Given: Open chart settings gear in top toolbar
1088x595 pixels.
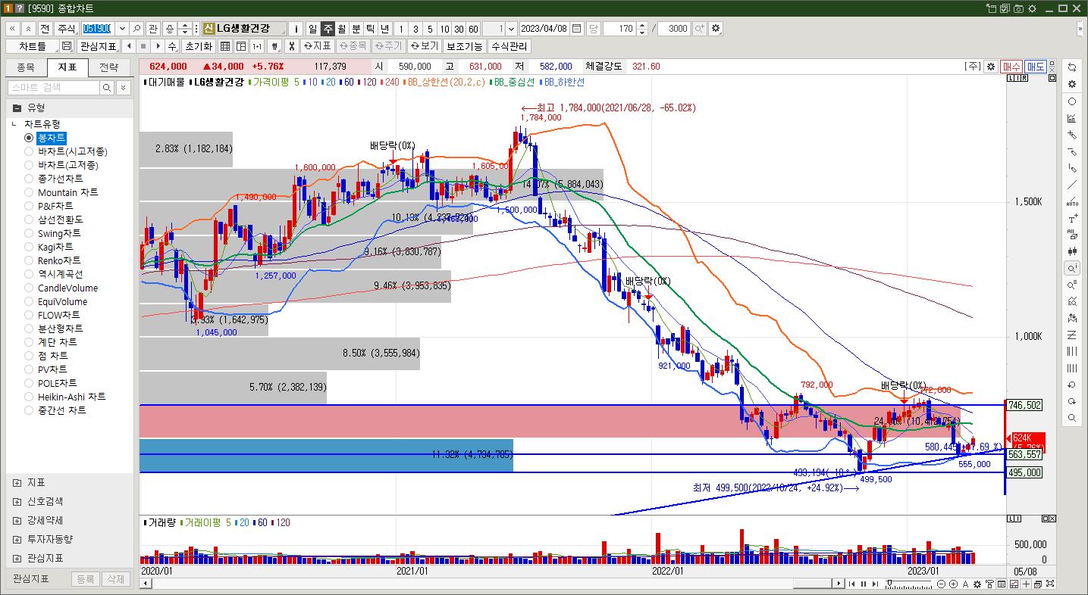Looking at the screenshot, I should (x=716, y=29).
